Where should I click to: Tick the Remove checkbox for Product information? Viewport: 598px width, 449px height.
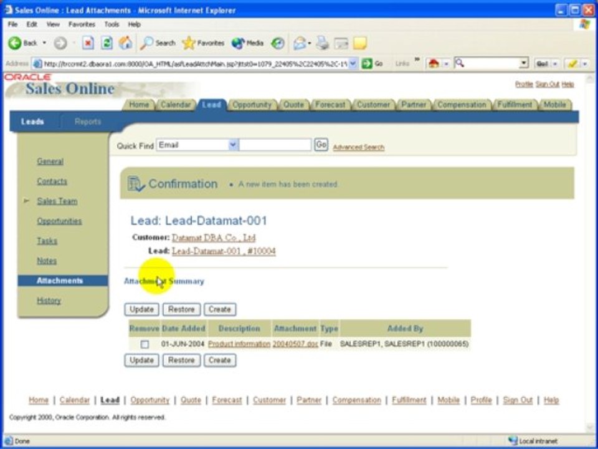[145, 344]
